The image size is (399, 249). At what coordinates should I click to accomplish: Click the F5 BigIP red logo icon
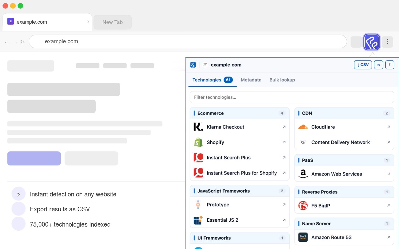303,206
